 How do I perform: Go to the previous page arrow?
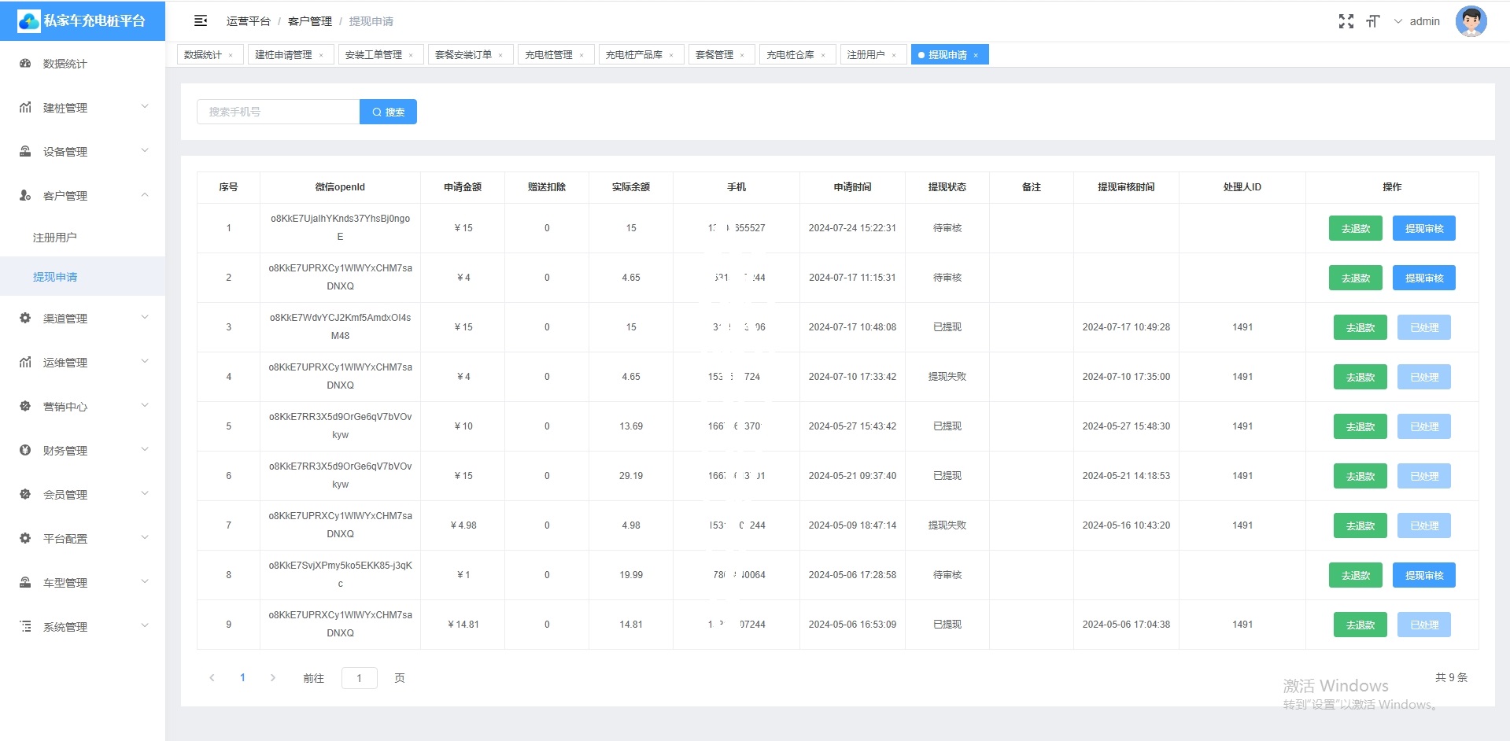click(212, 678)
